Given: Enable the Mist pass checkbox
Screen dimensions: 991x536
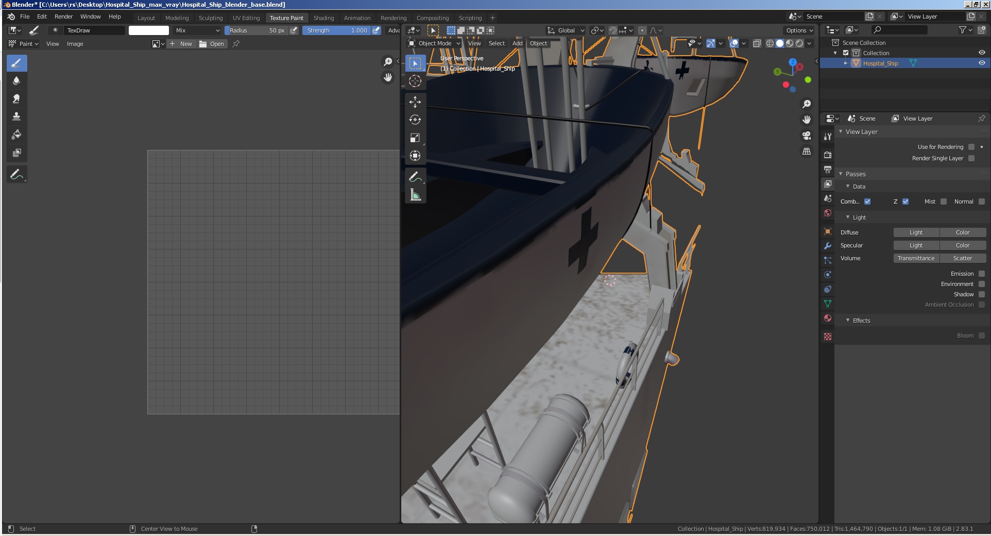Looking at the screenshot, I should pyautogui.click(x=944, y=202).
